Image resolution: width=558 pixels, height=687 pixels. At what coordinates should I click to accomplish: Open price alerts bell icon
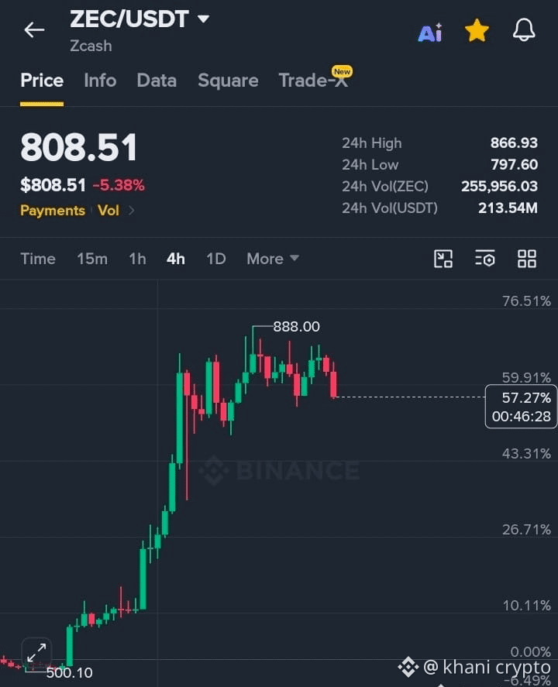pyautogui.click(x=524, y=30)
